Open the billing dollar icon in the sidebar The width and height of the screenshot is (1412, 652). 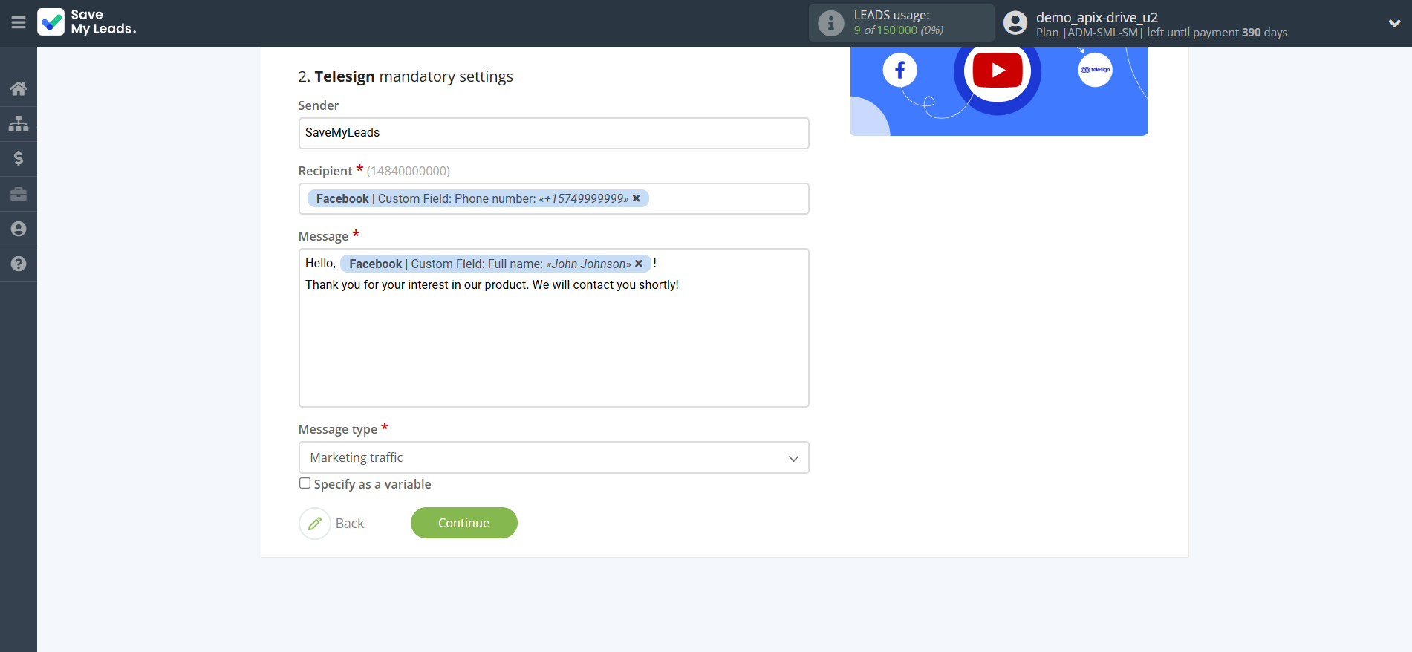19,158
